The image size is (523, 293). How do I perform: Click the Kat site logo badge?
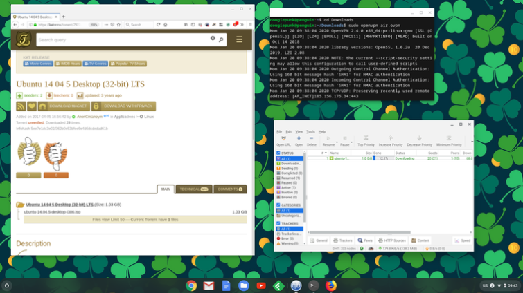[x=24, y=39]
